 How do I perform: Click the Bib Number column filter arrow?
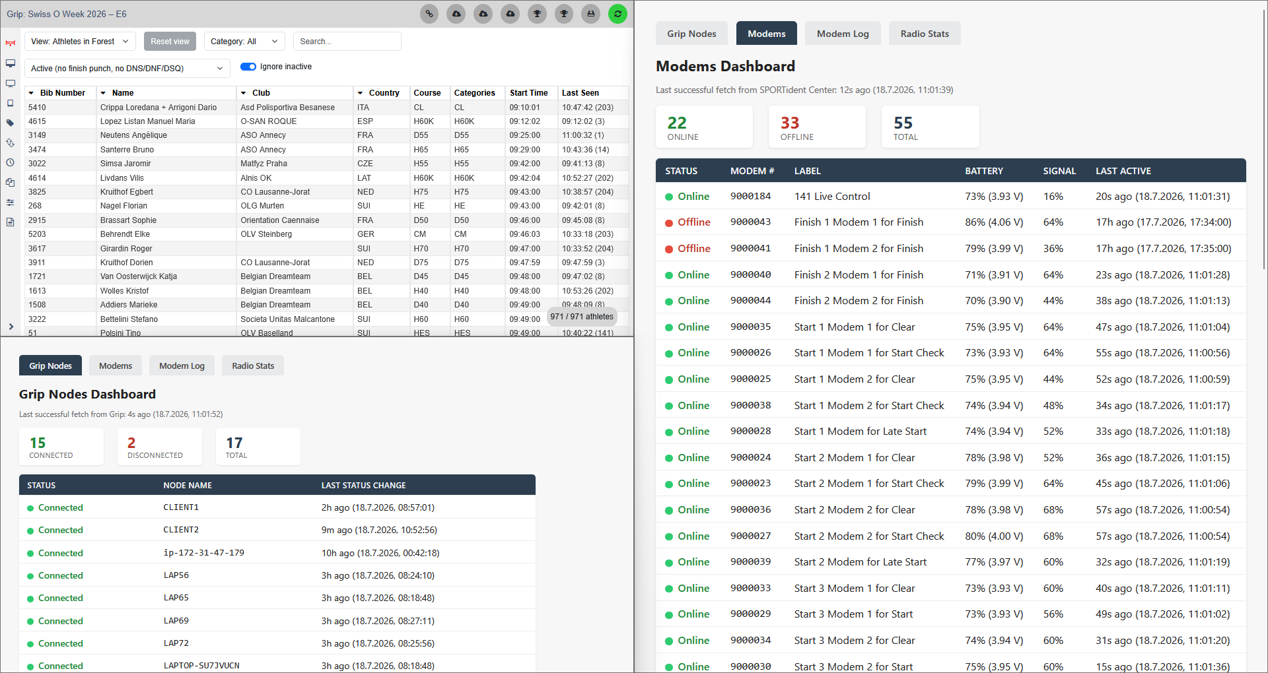pos(31,93)
